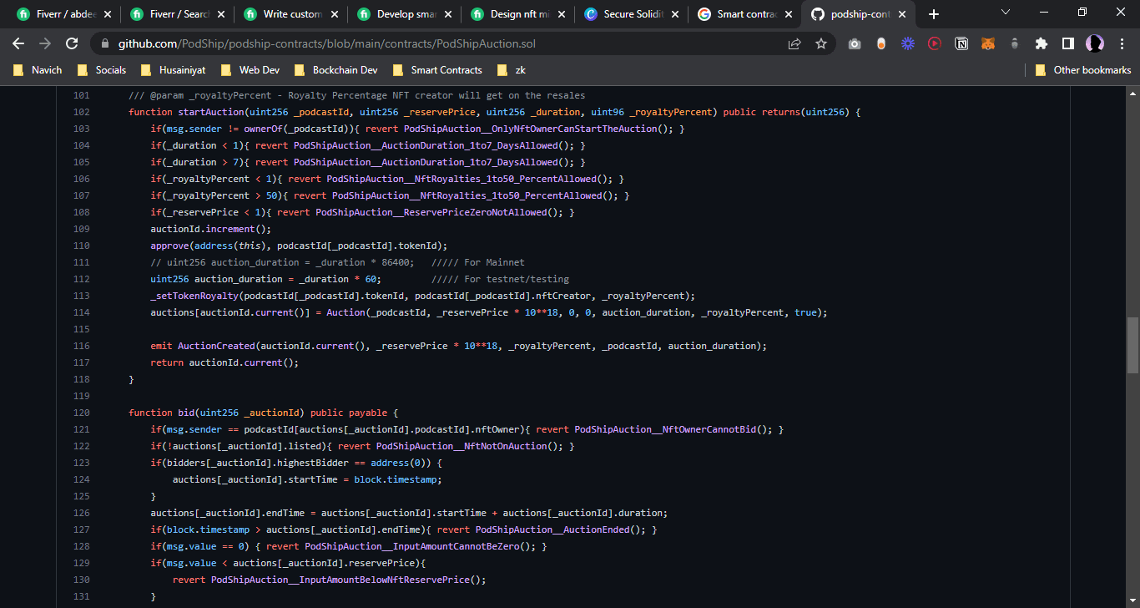Switch to the Design nft tab
The image size is (1140, 608).
517,14
